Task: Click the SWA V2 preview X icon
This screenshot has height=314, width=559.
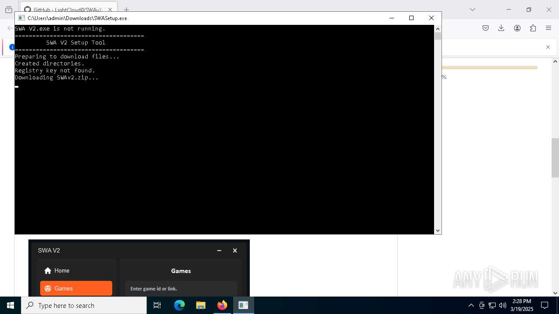Action: pyautogui.click(x=235, y=250)
